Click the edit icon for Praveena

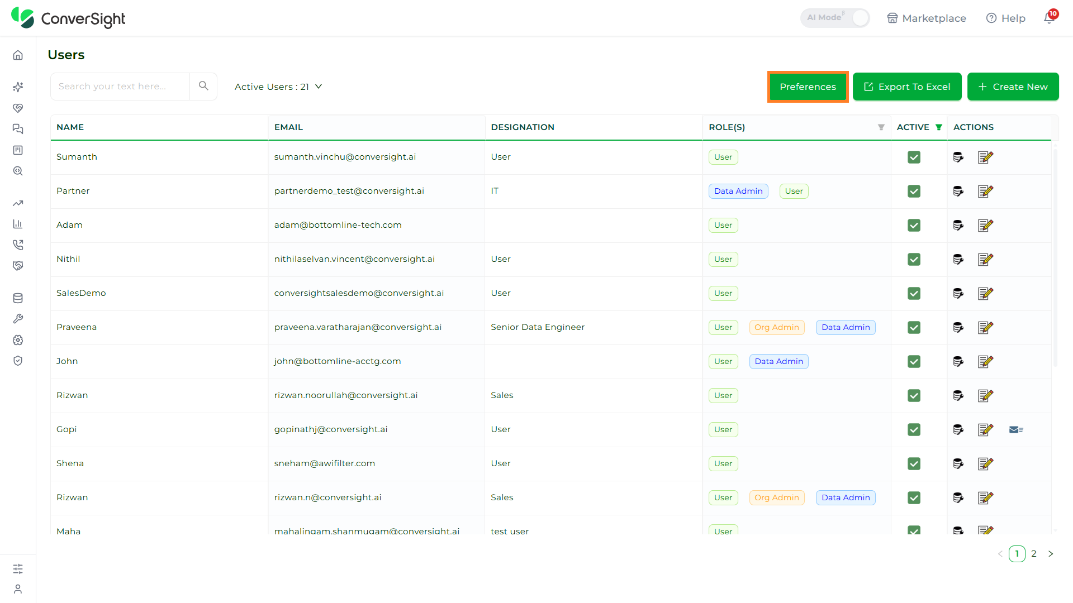pyautogui.click(x=985, y=327)
